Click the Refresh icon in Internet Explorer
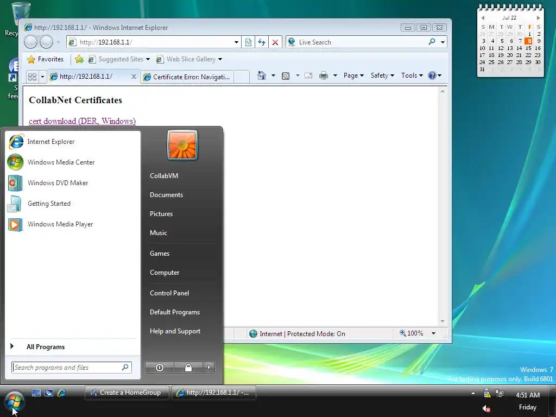556x417 pixels. coord(262,42)
